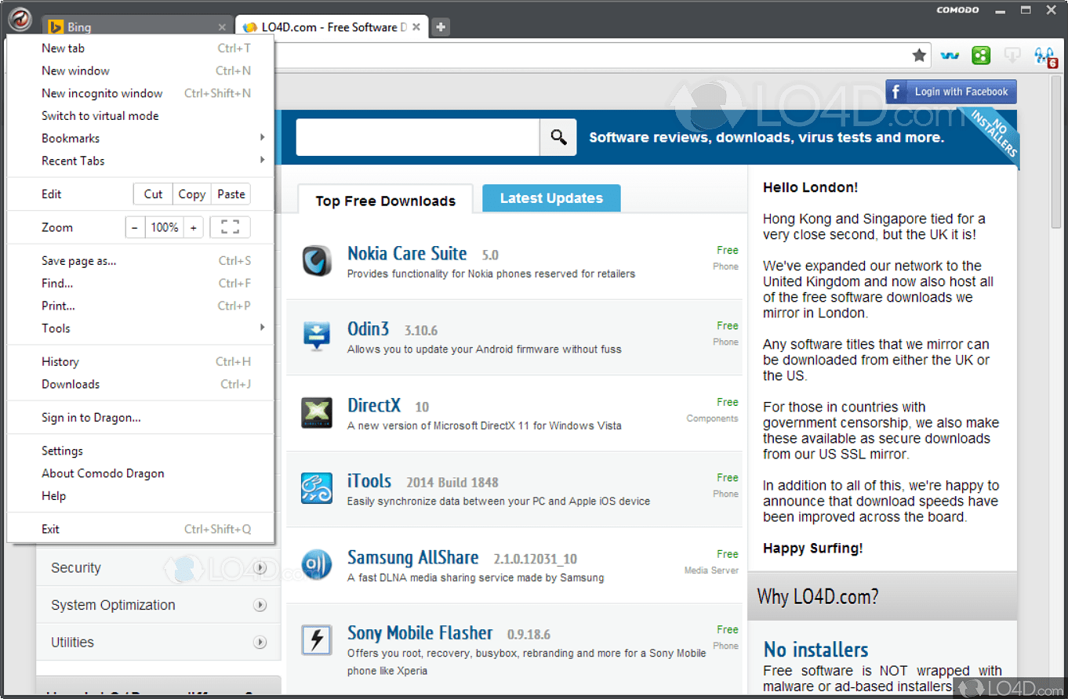Select About Comodo Dragon
This screenshot has width=1068, height=699.
tap(140, 473)
